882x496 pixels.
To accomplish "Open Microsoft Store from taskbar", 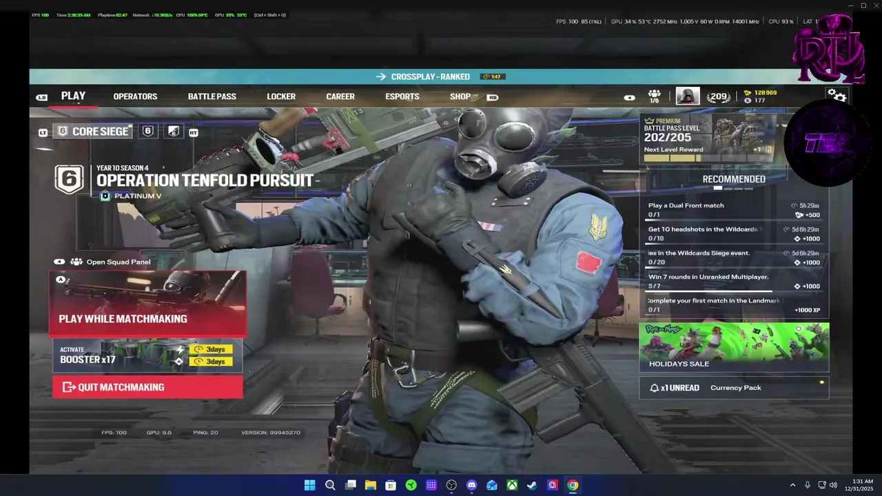I will click(391, 485).
